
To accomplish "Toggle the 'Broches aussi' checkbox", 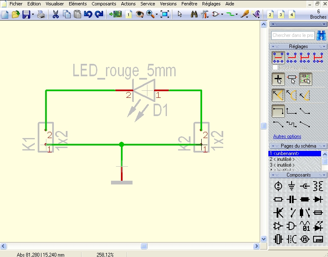I will click(x=275, y=67).
